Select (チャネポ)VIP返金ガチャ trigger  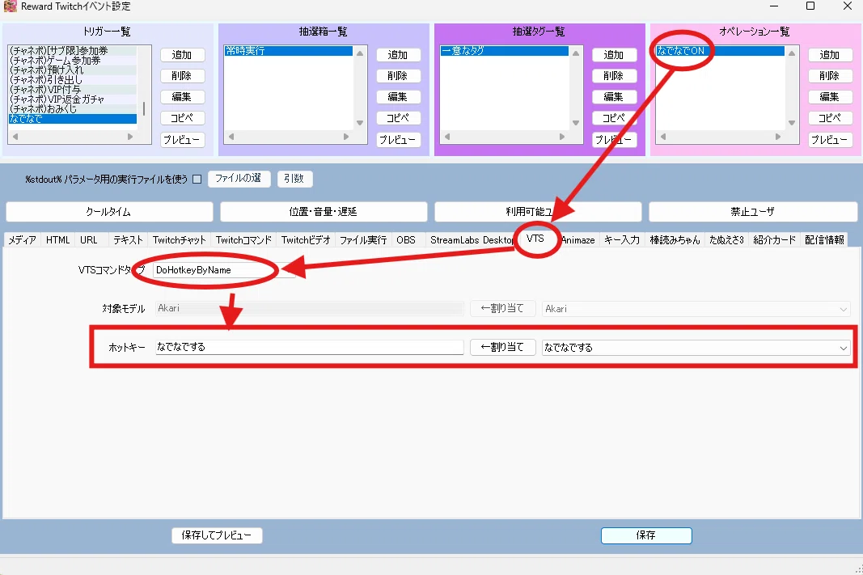point(72,99)
